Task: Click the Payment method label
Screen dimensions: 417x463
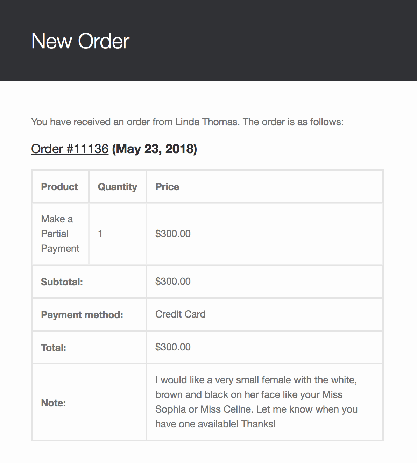Action: pos(82,315)
